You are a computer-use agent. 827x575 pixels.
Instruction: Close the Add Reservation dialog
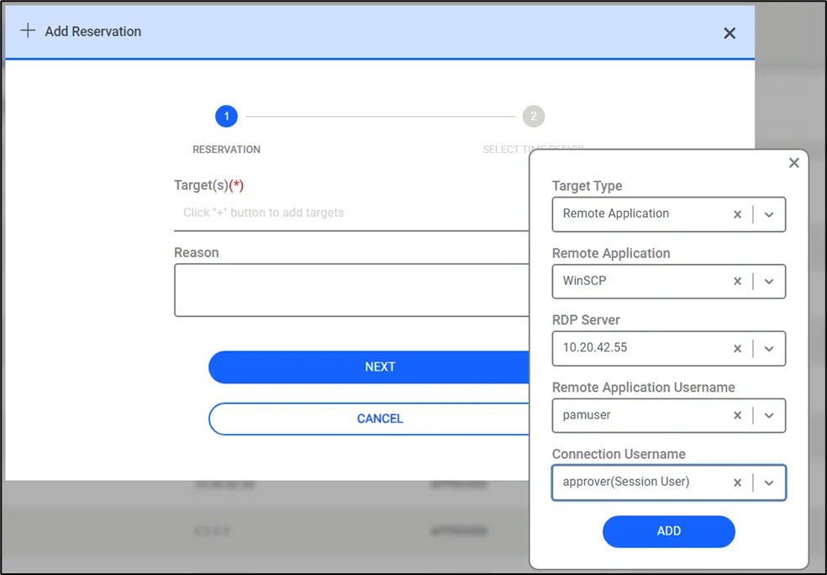(730, 34)
